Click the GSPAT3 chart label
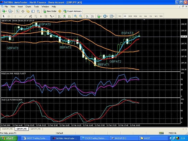The width and height of the screenshot is (188, 141). [45, 24]
